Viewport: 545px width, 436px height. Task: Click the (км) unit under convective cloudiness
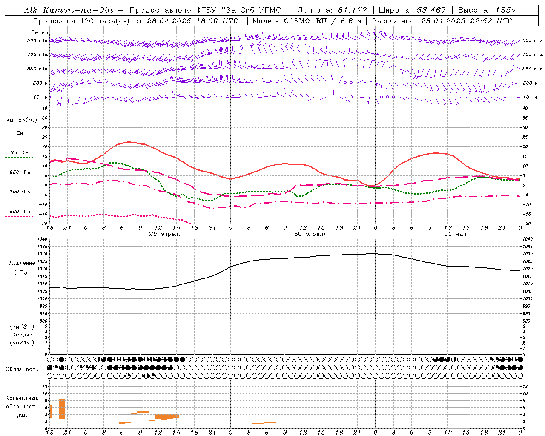(x=22, y=415)
